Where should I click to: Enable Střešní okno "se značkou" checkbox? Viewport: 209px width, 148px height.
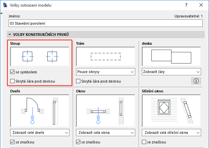click(x=144, y=142)
